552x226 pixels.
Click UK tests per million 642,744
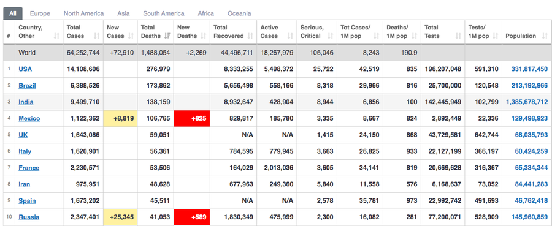click(486, 135)
